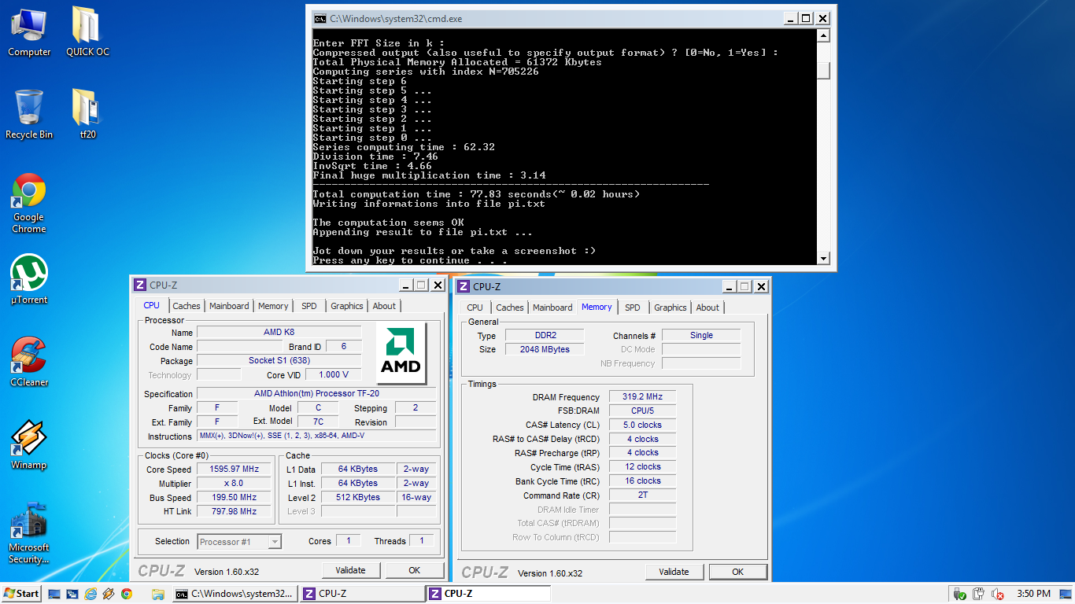The image size is (1075, 604).
Task: Switch to SPD tab in left CPU-Z
Action: (309, 306)
